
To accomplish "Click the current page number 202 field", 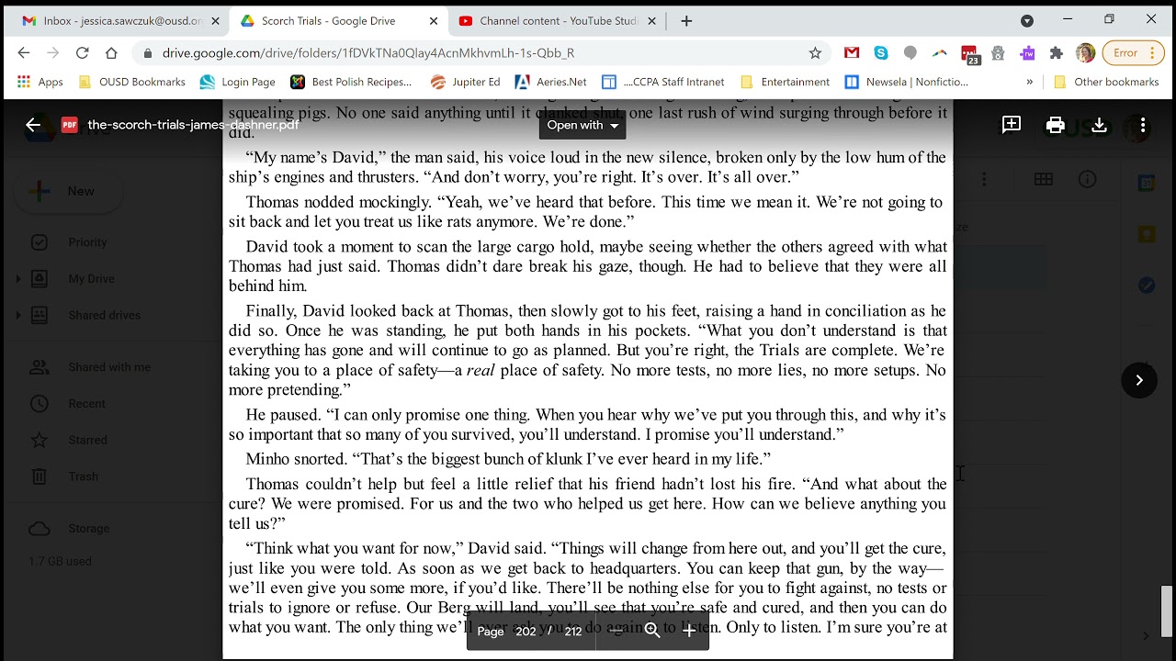I will click(526, 632).
